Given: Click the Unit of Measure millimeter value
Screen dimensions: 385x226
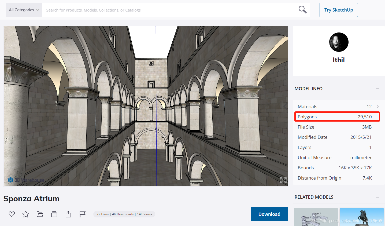Looking at the screenshot, I should pos(361,158).
